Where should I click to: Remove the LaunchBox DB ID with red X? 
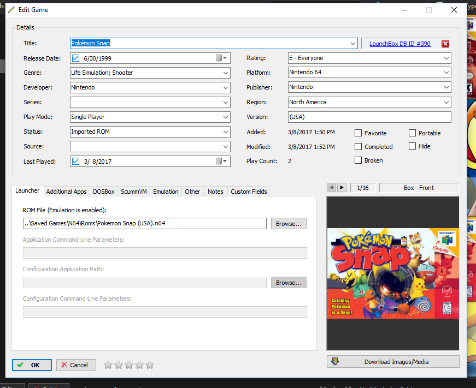coord(445,44)
